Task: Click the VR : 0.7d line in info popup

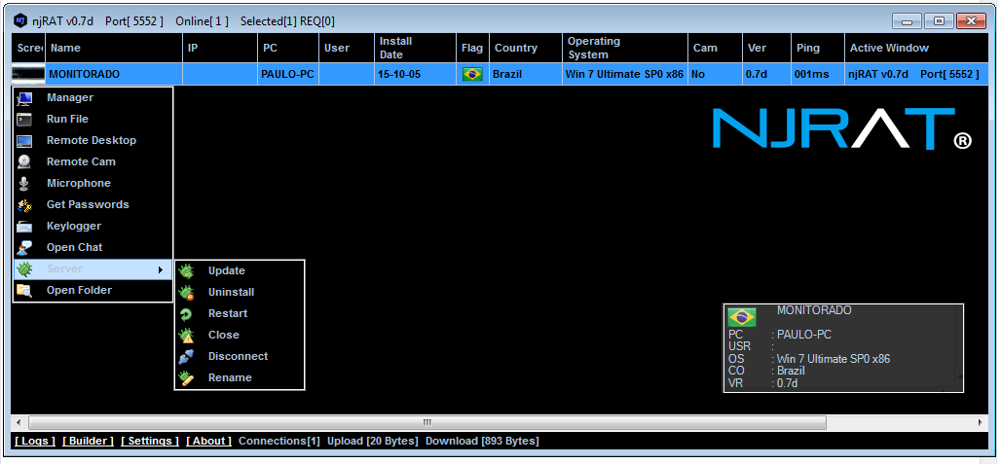Action: click(762, 383)
